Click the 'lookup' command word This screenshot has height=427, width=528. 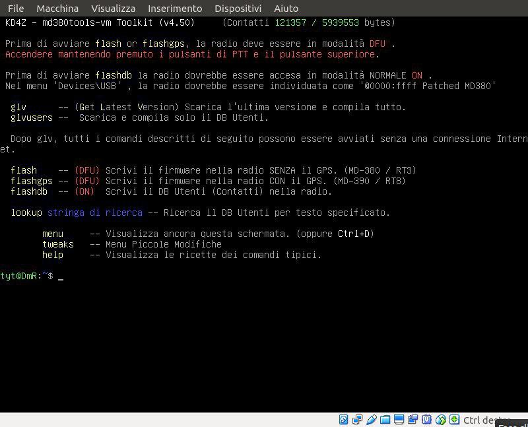[26, 213]
